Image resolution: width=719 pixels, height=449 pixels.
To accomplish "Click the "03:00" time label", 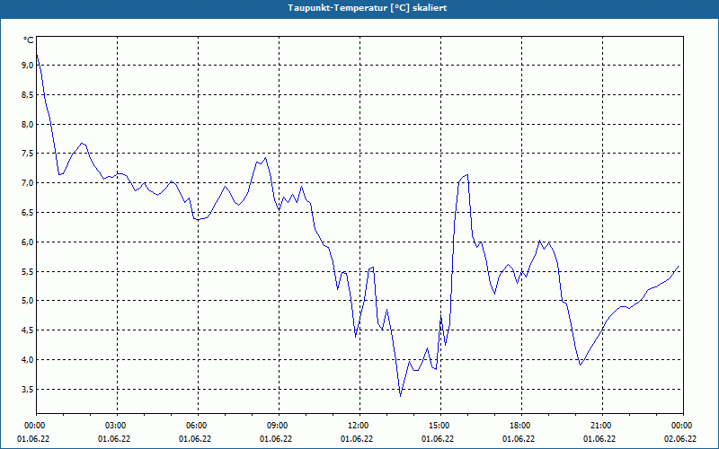I will tap(117, 426).
